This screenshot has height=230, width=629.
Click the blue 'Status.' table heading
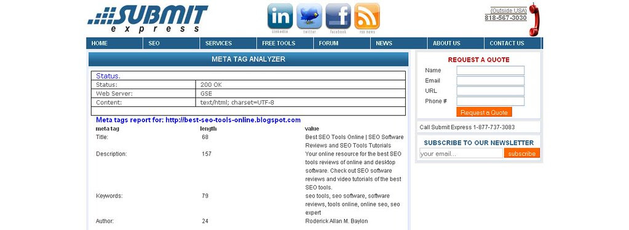(x=108, y=76)
